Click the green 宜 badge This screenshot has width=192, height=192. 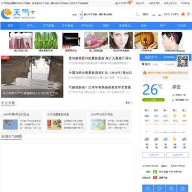155,172
